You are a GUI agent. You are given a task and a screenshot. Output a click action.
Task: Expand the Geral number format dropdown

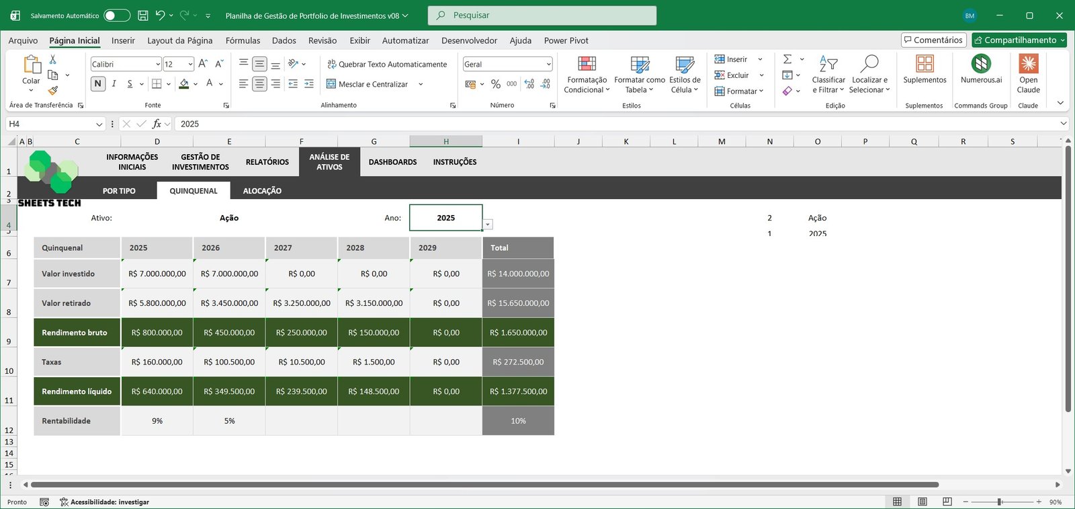[548, 65]
